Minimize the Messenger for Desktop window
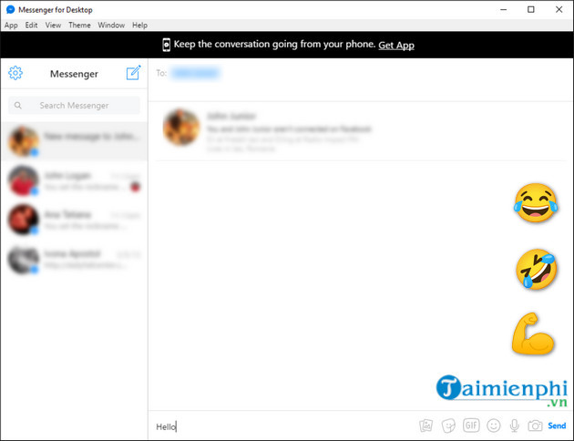574x441 pixels. point(503,9)
